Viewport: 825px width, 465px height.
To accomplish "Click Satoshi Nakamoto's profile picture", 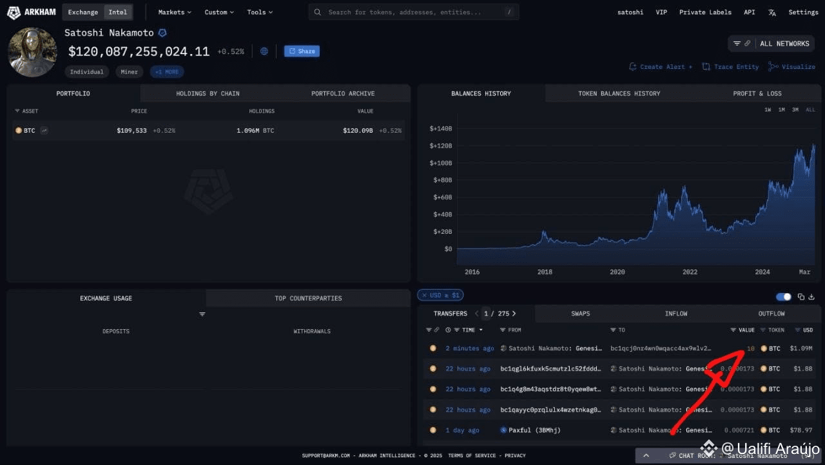I will click(32, 52).
